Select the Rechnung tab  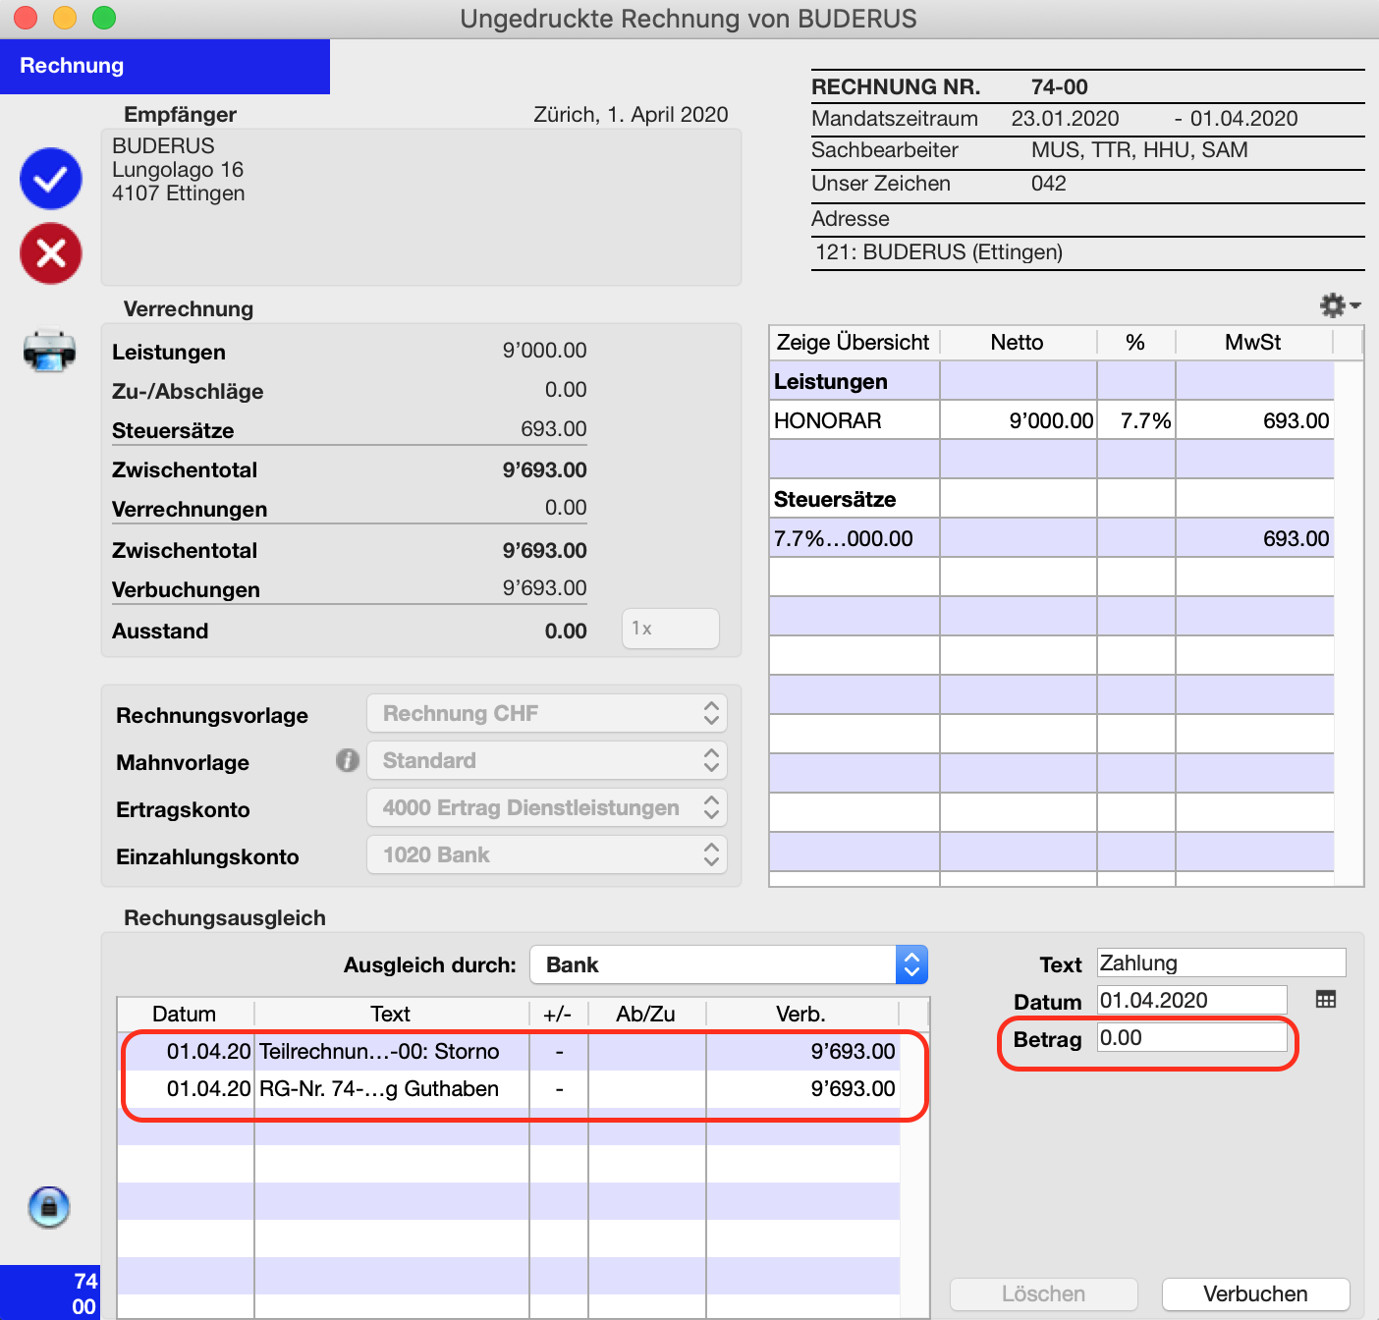click(165, 66)
